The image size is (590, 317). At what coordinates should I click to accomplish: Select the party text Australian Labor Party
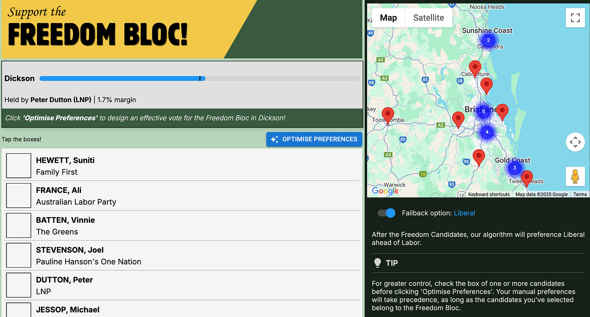point(76,202)
